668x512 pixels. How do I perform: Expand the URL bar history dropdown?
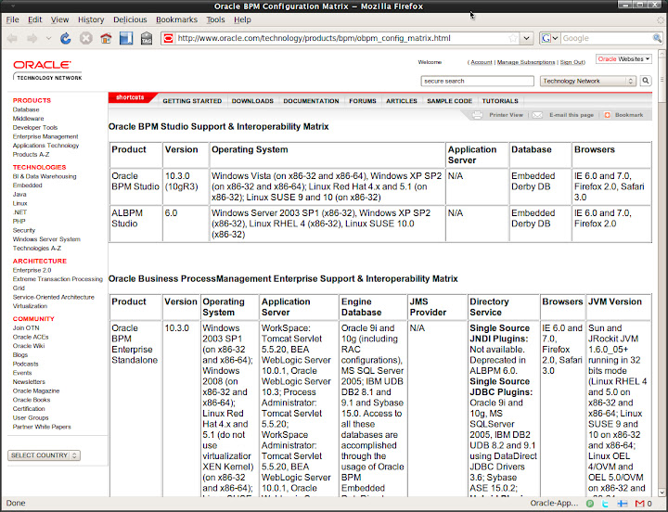(527, 38)
